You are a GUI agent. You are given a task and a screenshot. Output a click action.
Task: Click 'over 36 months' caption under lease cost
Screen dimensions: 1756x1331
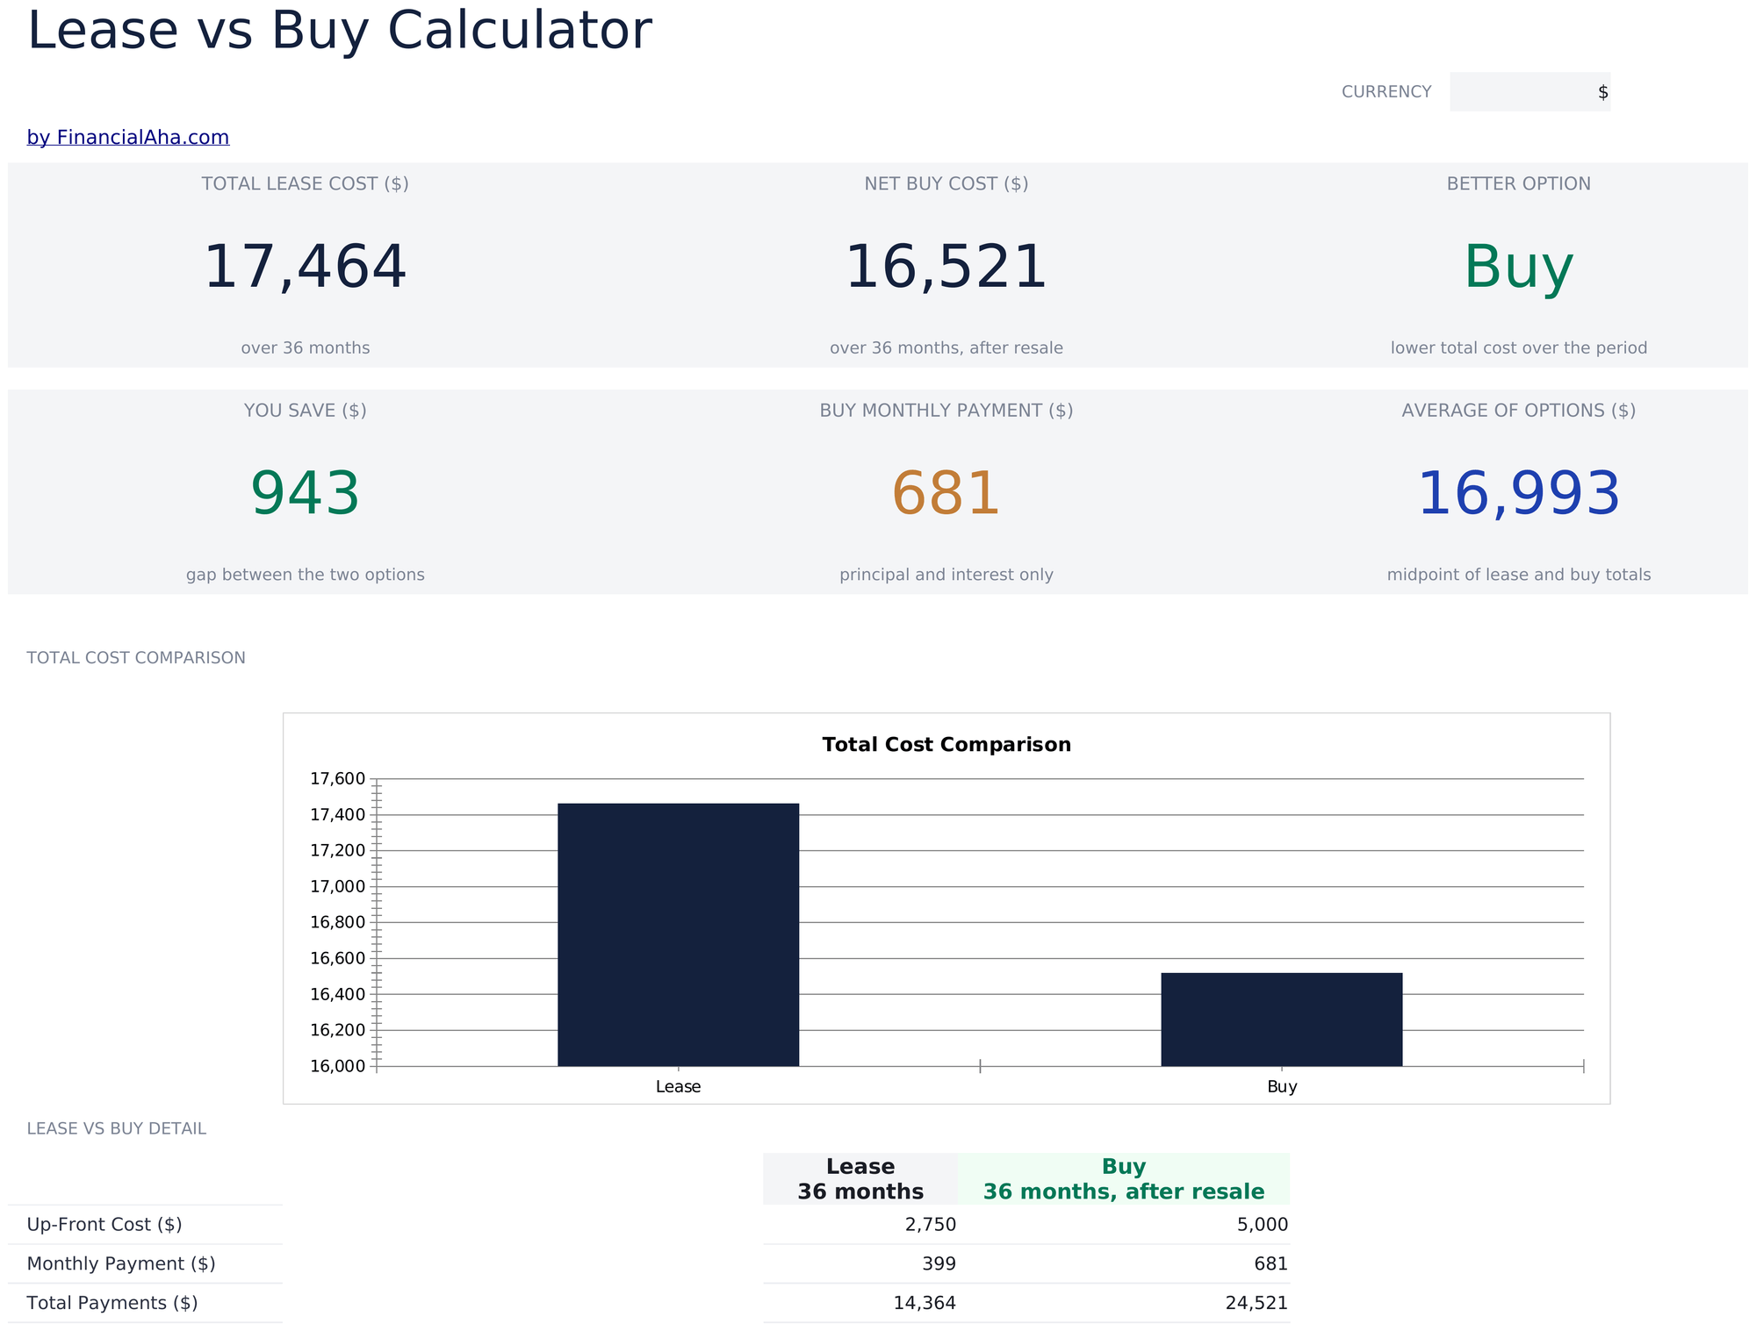(x=306, y=348)
